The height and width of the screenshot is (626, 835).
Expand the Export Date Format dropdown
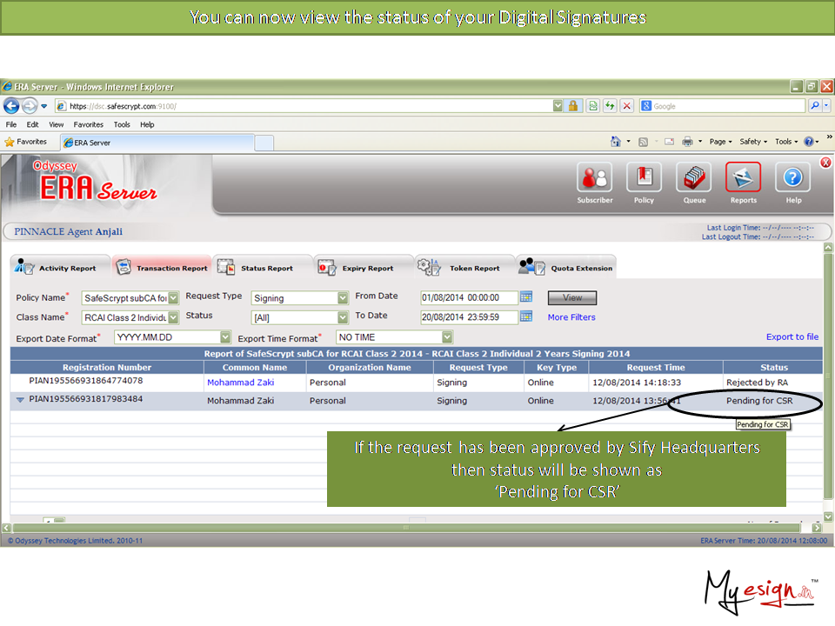[x=225, y=337]
